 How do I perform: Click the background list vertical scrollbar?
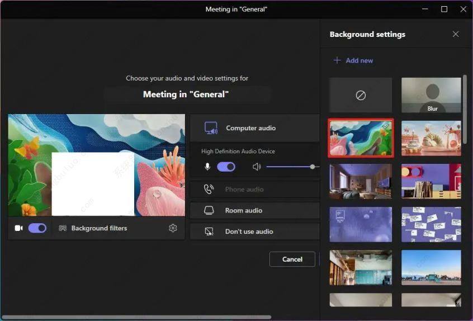tap(465, 110)
